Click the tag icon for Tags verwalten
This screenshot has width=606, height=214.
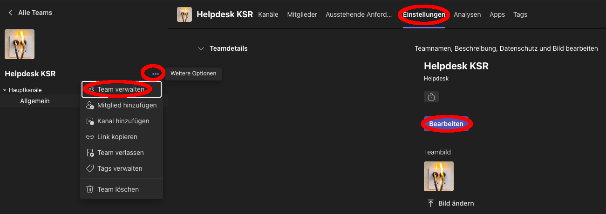[90, 168]
